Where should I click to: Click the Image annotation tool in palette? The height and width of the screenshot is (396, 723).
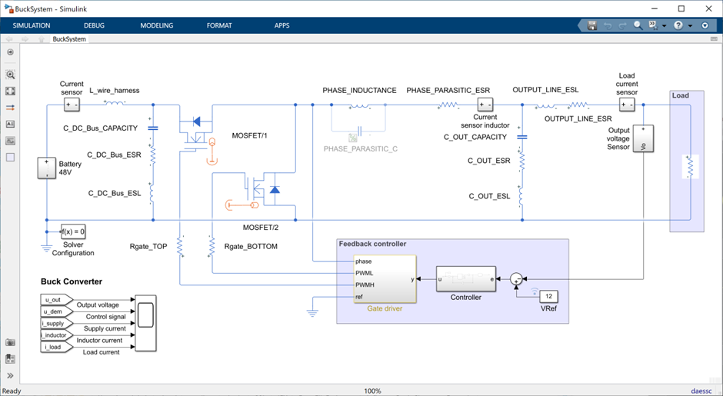11,140
